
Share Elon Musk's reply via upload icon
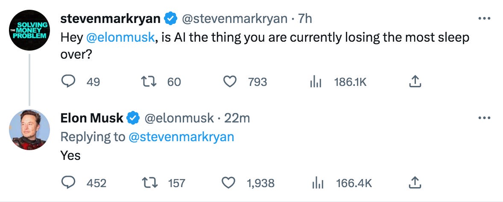[x=415, y=182]
